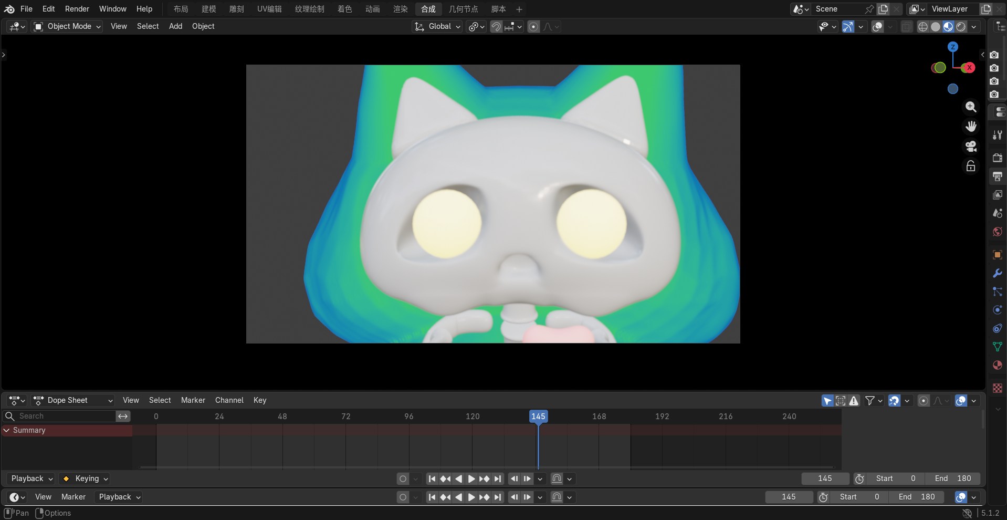Open the Channel menu in Dope Sheet

229,400
